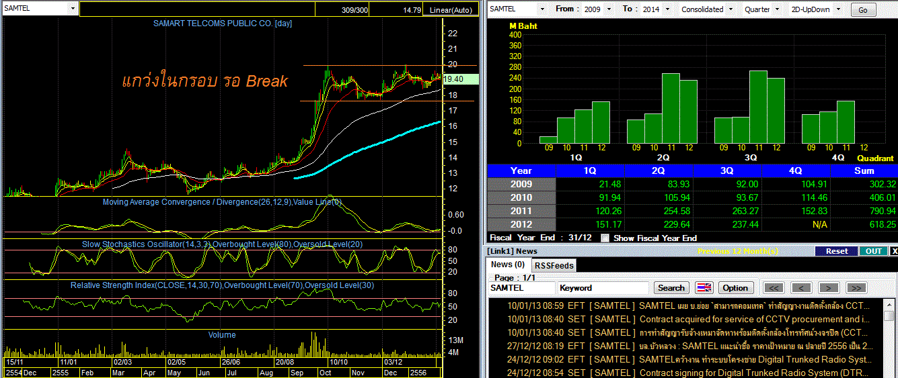This screenshot has height=378, width=898.
Task: Open financial panel SAMTEL symbol dropdown
Action: point(541,9)
